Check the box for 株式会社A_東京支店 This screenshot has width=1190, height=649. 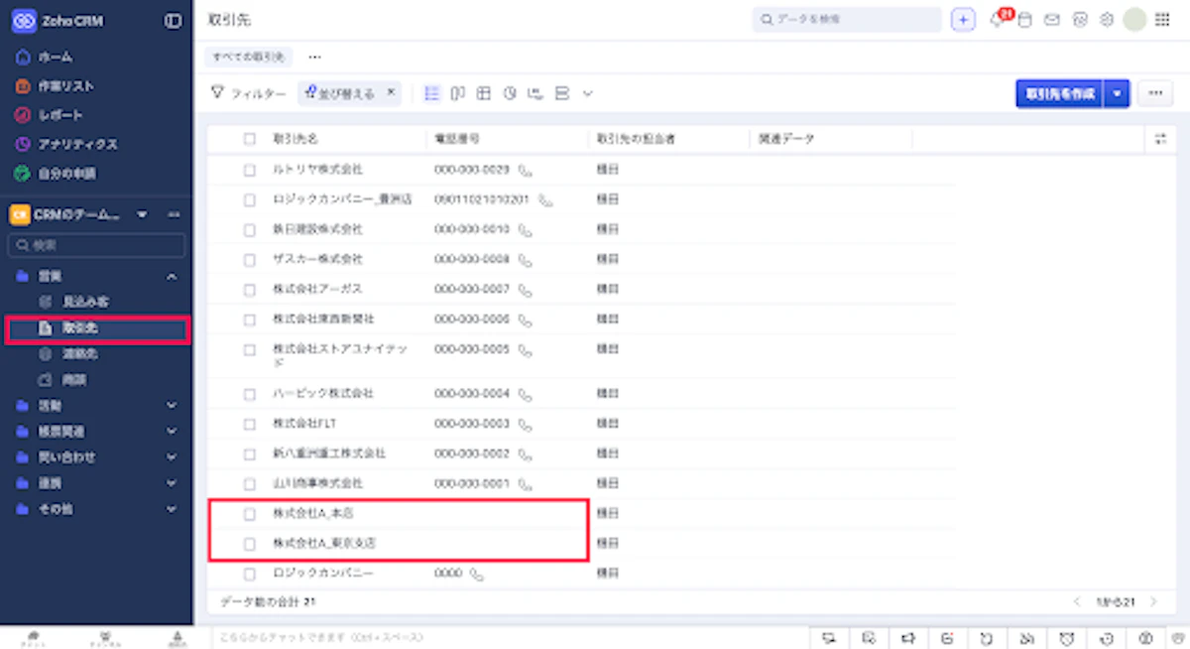click(x=250, y=544)
